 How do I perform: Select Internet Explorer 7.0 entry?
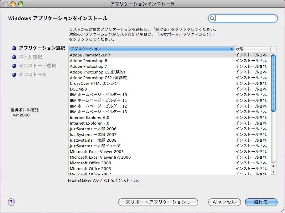[x=89, y=123]
